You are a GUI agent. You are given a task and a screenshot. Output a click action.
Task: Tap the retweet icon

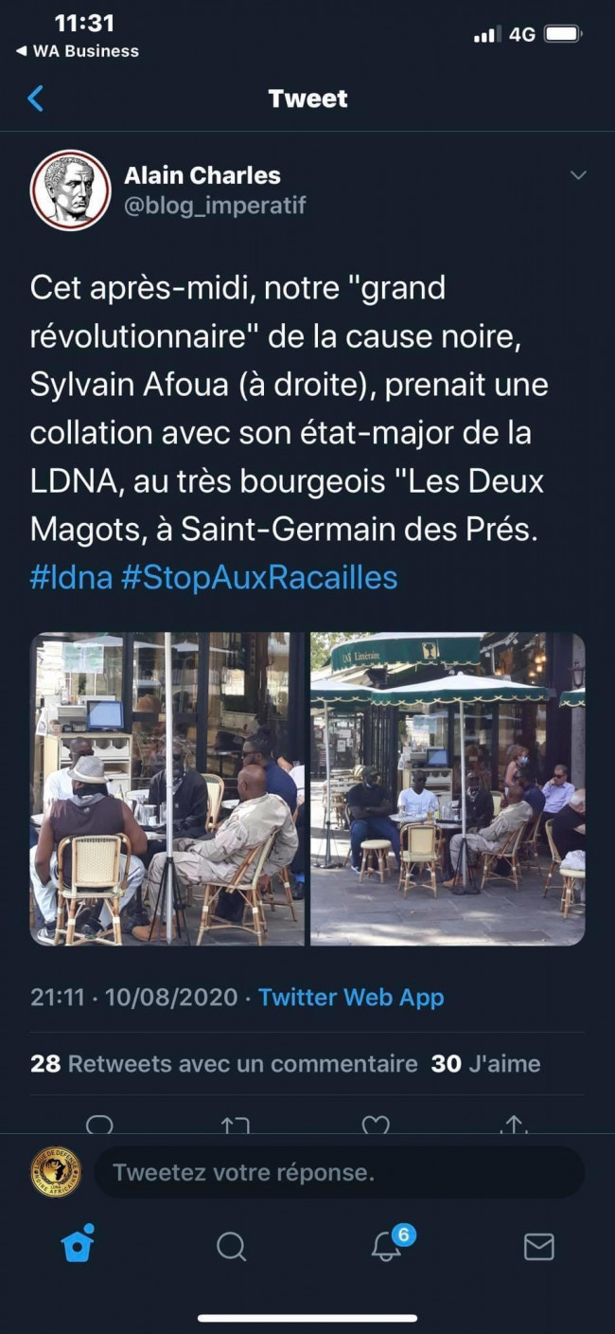[x=235, y=1125]
